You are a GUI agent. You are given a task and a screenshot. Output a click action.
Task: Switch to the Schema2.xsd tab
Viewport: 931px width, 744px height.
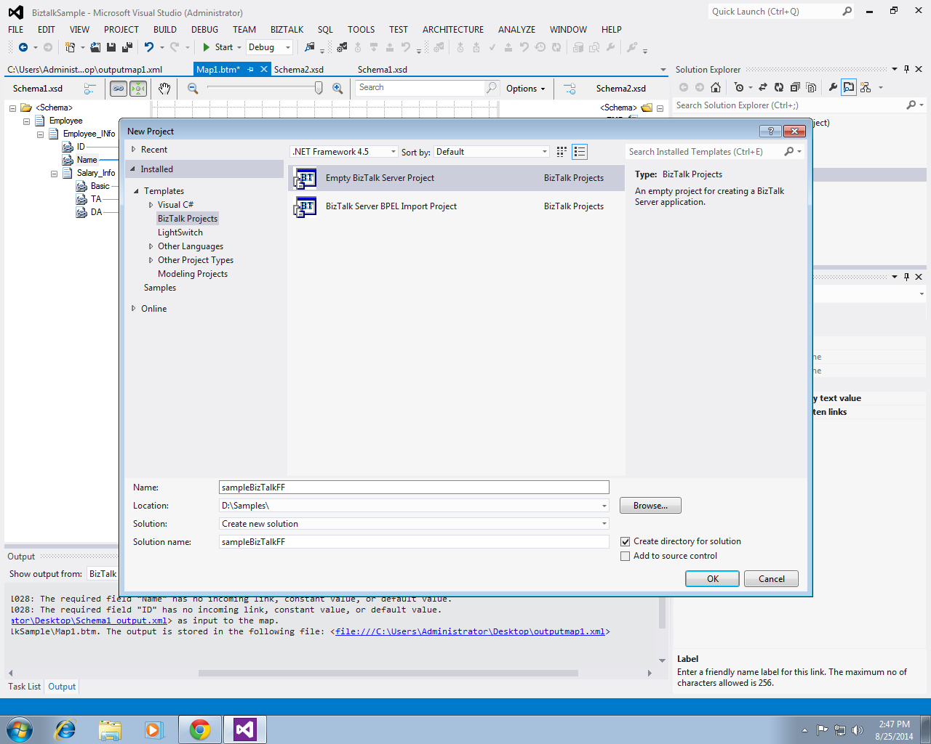(299, 69)
